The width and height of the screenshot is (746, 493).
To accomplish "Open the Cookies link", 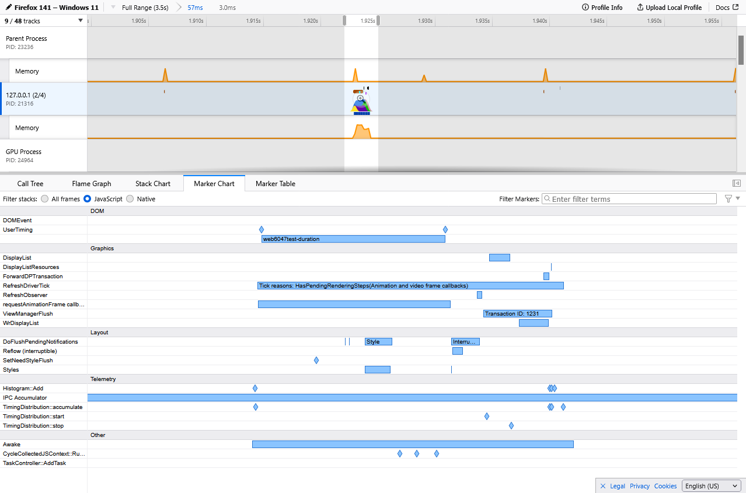I will tap(665, 485).
